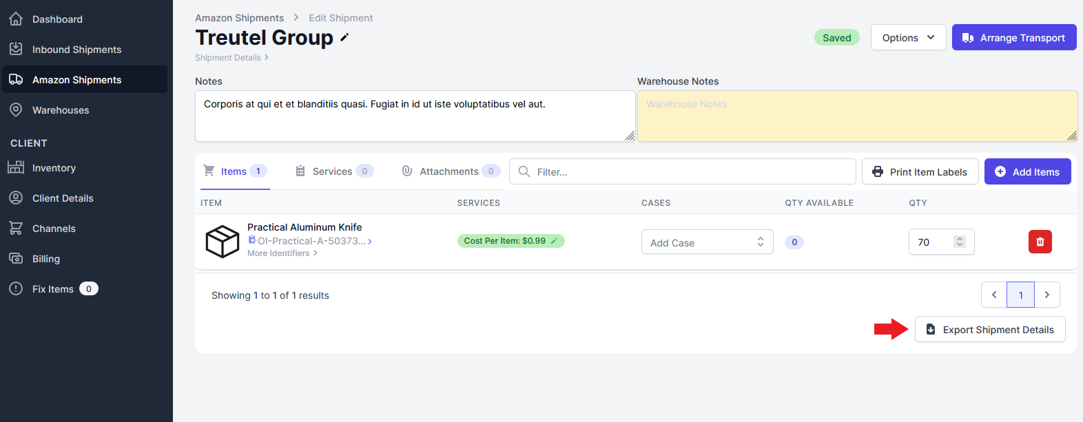
Task: Click Practical Aluminum Knife item name
Action: pos(305,227)
